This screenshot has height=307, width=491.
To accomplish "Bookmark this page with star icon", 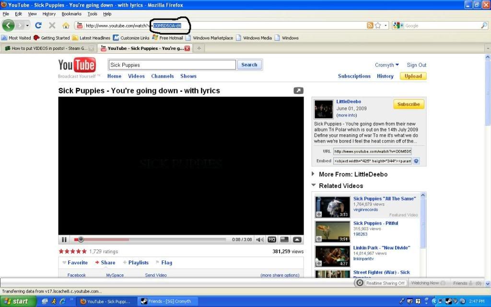I will pyautogui.click(x=378, y=25).
